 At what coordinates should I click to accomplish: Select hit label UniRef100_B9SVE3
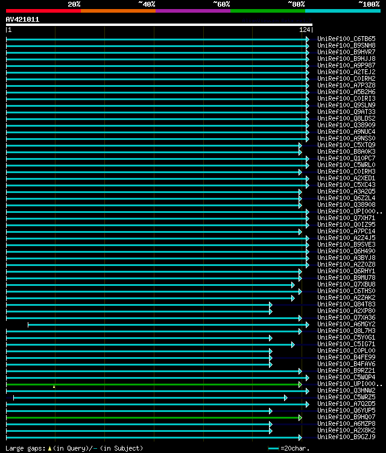click(346, 245)
